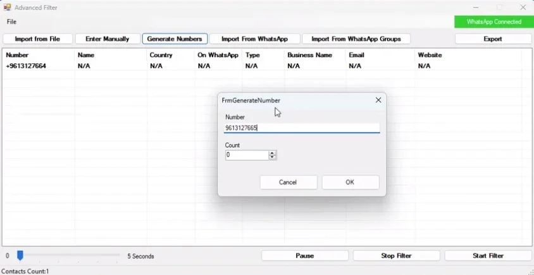This screenshot has width=534, height=275.
Task: Click the Contacts Count:1 status text
Action: pyautogui.click(x=25, y=272)
